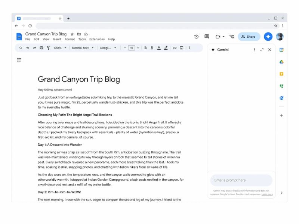
Task: Click the blue Gemini sparkle button
Action: 268,37
